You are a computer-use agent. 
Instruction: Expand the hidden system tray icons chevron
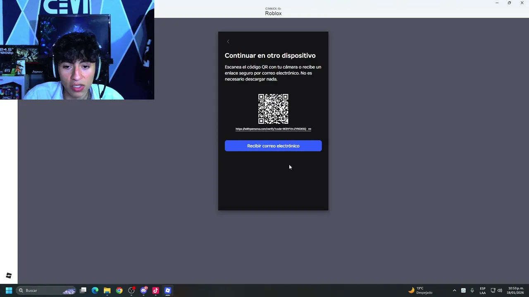pos(454,290)
